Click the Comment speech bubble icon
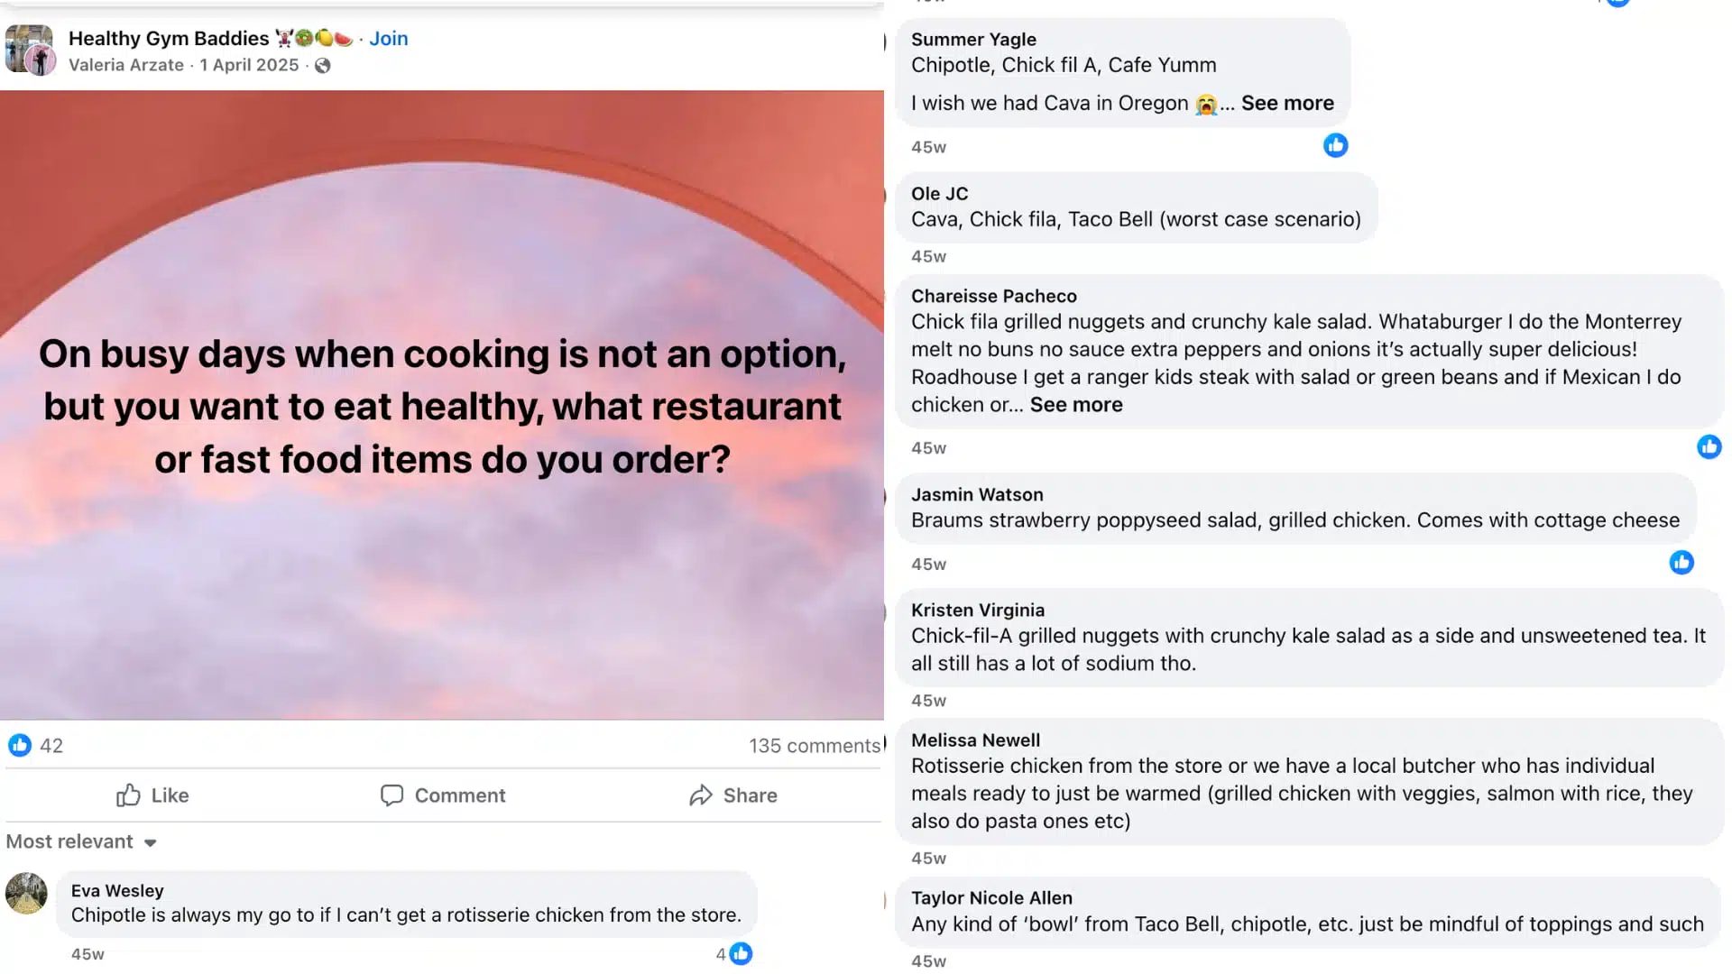Screen dimensions: 1732x974 392,795
